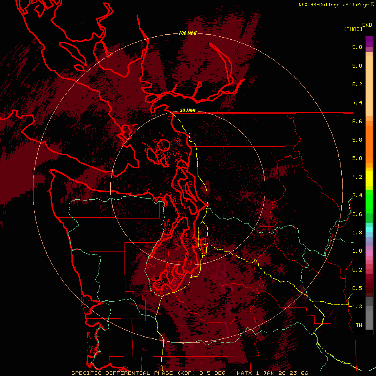
Task: Click the 5.0 scale value
Action: click(357, 158)
